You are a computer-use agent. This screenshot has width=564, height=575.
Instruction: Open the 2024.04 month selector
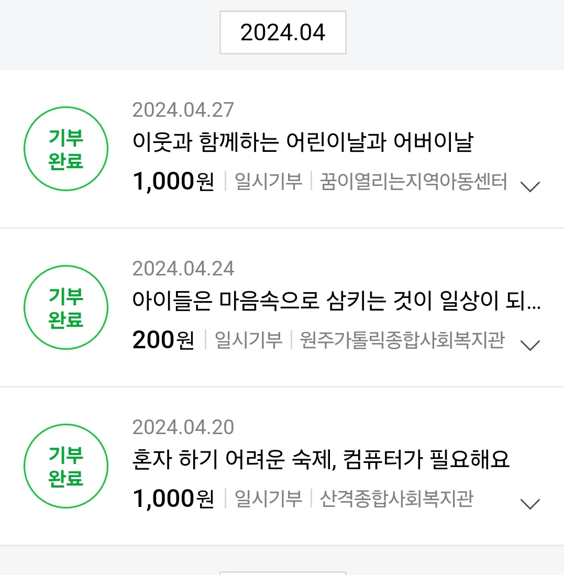click(x=283, y=32)
